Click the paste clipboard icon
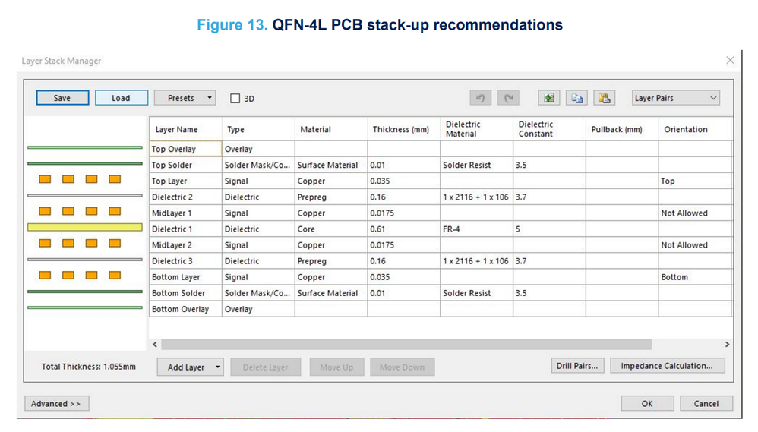This screenshot has height=432, width=758. [x=605, y=98]
